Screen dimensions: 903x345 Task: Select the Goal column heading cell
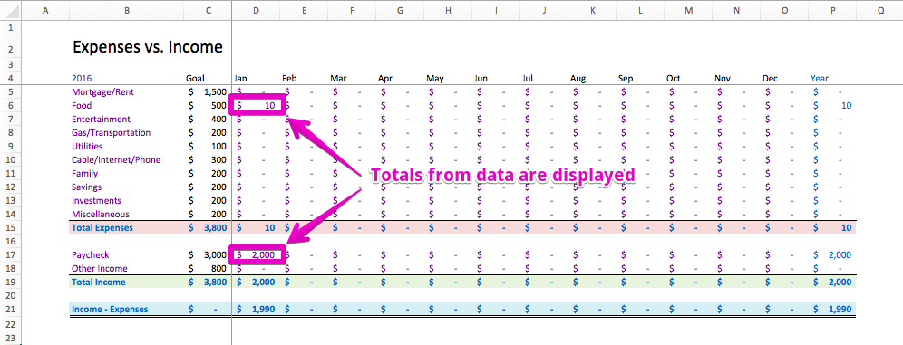[195, 78]
